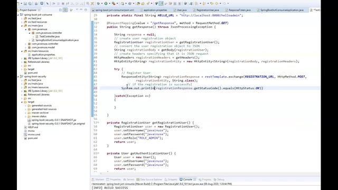The image size is (338, 190).
Task: Switch to the Markers tab in the bottom panel
Action: [98, 179]
